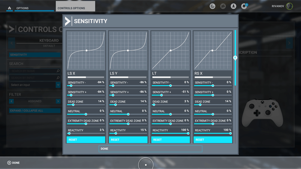Adjust LS Y Reactivity slider
Image resolution: width=301 pixels, height=169 pixels.
click(x=128, y=133)
